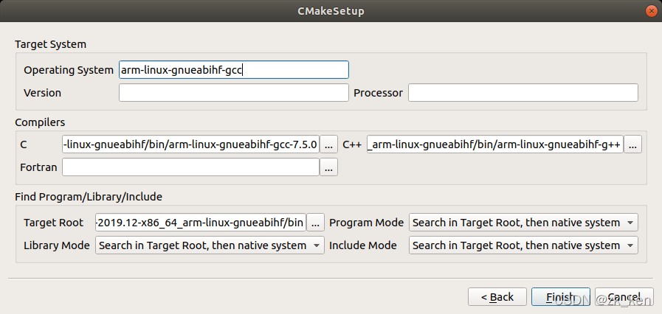The width and height of the screenshot is (662, 314).
Task: Go back with the Back button
Action: click(497, 297)
